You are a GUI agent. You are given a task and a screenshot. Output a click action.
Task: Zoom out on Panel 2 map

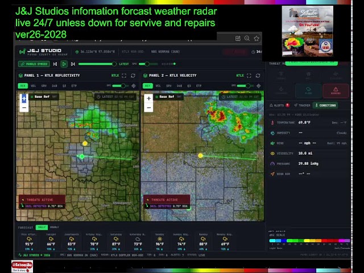coord(149,107)
